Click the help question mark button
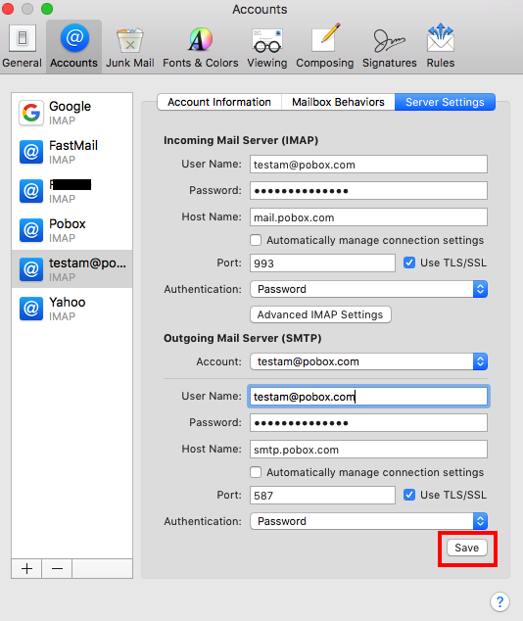Image resolution: width=523 pixels, height=621 pixels. 499,602
